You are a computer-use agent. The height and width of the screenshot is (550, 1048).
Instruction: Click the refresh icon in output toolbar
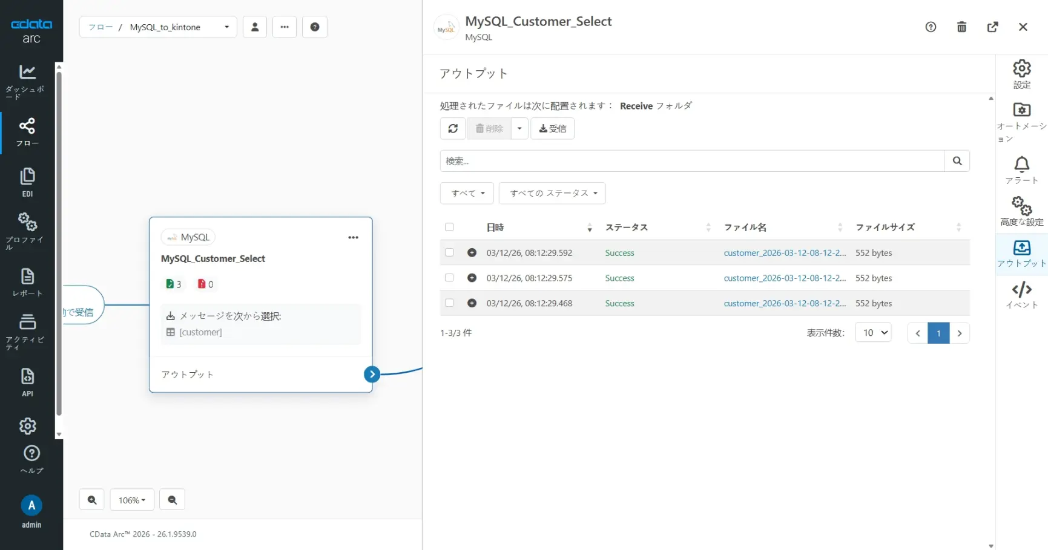[453, 128]
